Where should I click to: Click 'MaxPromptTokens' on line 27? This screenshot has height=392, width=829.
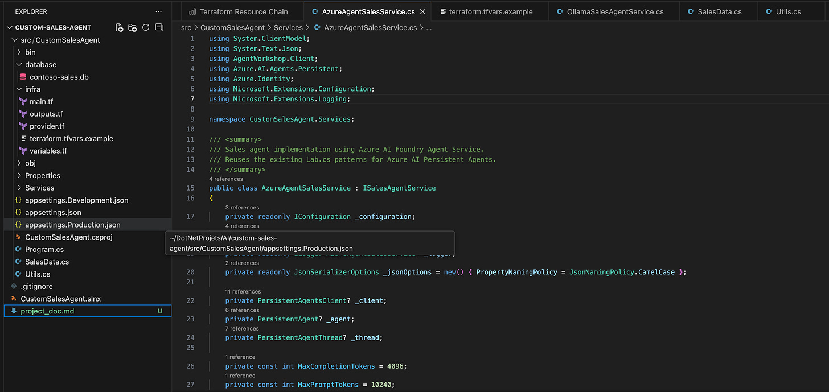click(329, 385)
